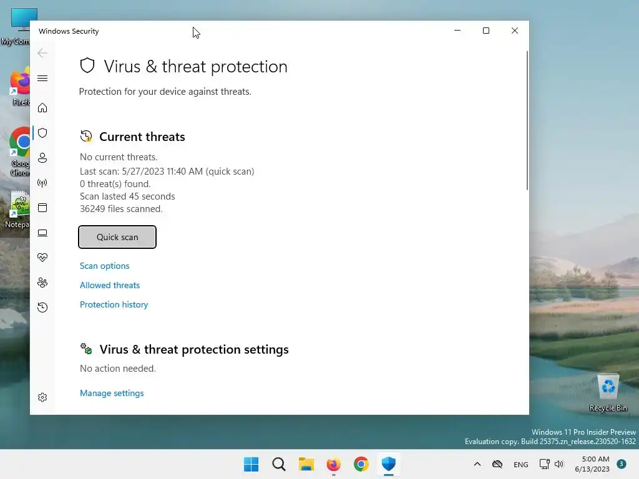Image resolution: width=639 pixels, height=479 pixels.
Task: Open File Explorer from taskbar
Action: point(306,464)
